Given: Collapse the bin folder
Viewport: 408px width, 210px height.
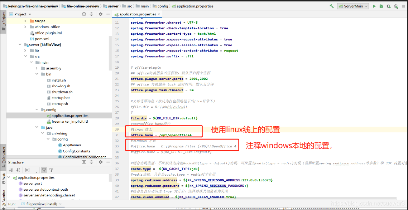Looking at the screenshot, I should coord(37,74).
